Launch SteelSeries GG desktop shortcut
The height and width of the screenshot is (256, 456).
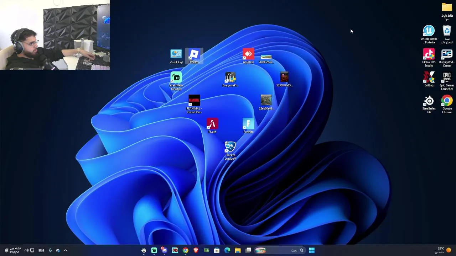pyautogui.click(x=429, y=105)
